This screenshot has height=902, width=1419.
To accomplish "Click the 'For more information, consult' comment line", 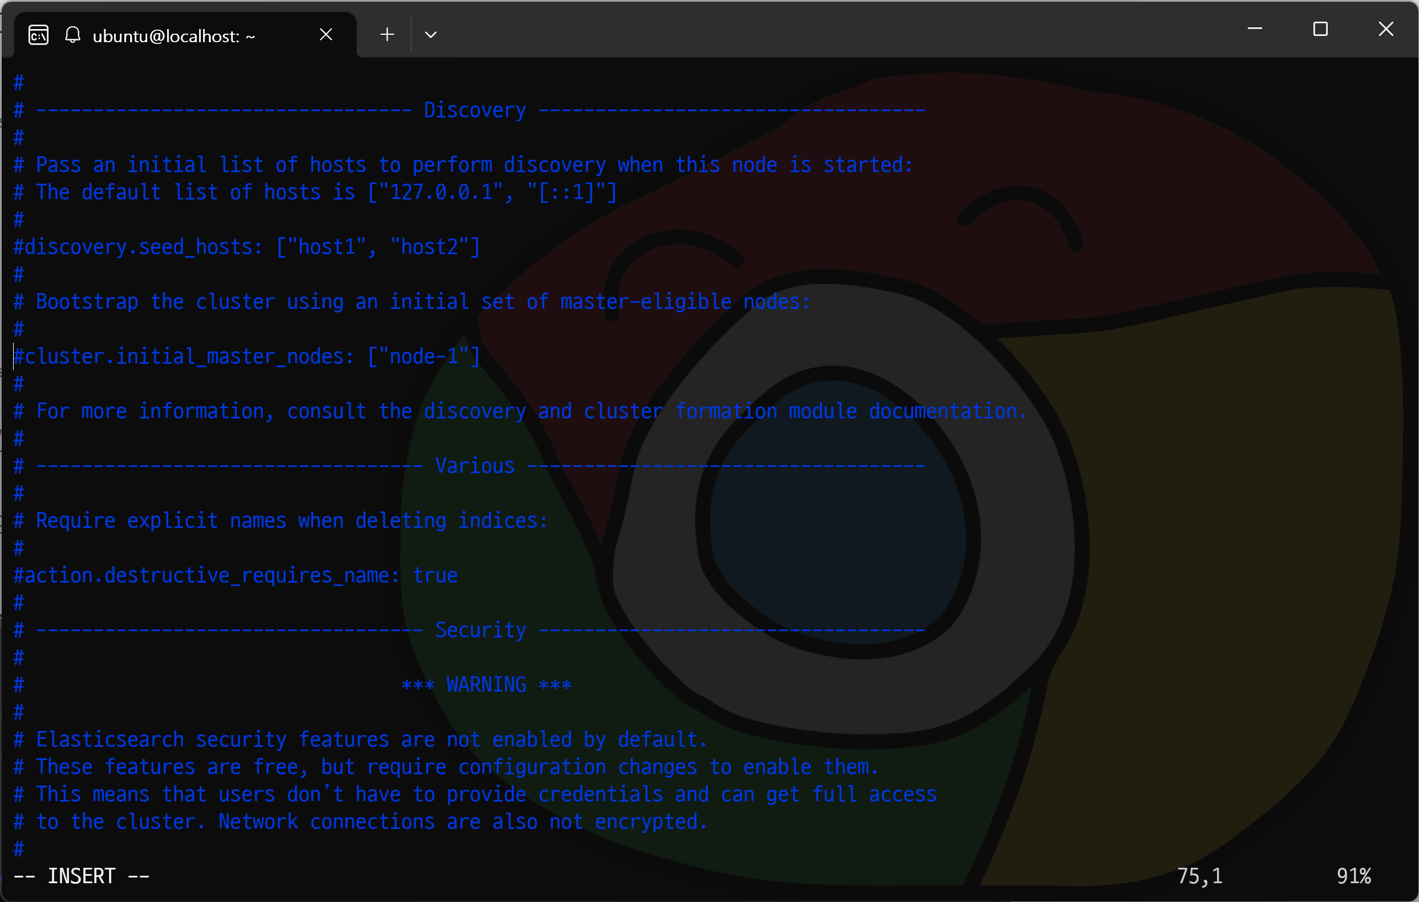I will coord(521,412).
